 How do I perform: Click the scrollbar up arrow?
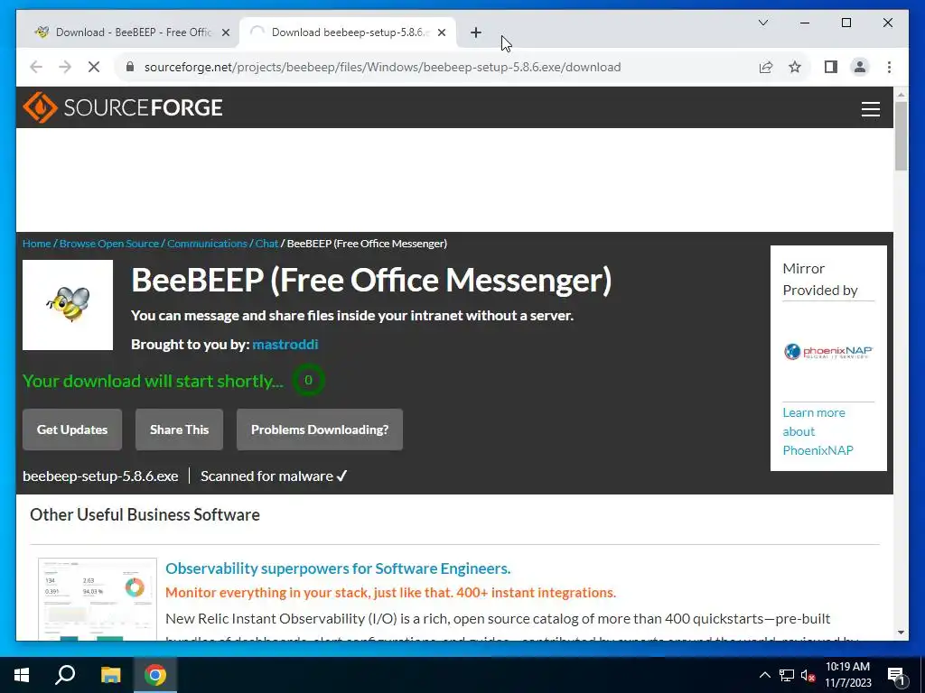(x=901, y=94)
